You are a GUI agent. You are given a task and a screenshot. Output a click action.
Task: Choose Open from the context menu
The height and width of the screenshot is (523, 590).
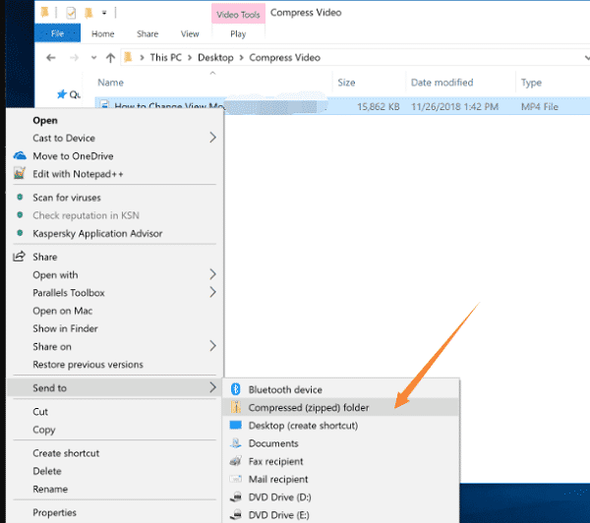point(115,120)
